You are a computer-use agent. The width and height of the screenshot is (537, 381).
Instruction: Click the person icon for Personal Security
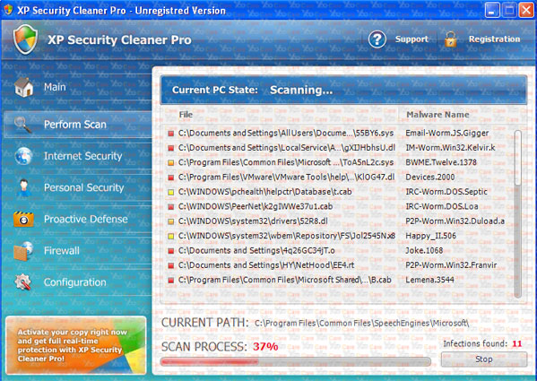(x=23, y=187)
